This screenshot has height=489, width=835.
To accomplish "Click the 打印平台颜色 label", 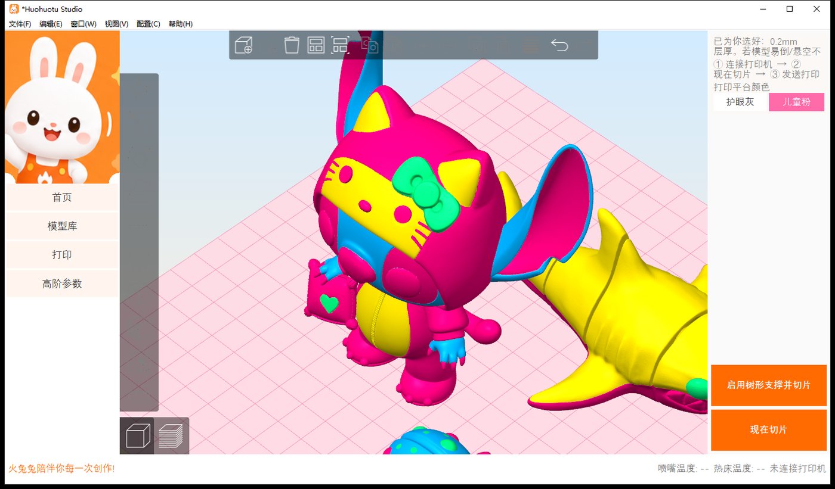I will coord(741,87).
